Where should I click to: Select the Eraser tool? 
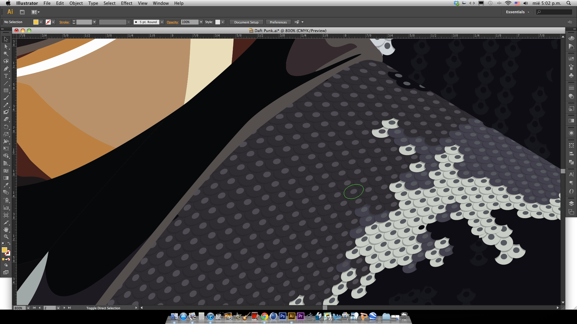pos(6,119)
